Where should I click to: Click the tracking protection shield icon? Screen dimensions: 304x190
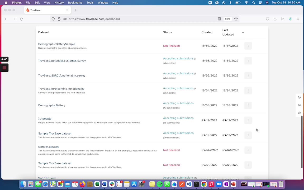[x=53, y=19]
